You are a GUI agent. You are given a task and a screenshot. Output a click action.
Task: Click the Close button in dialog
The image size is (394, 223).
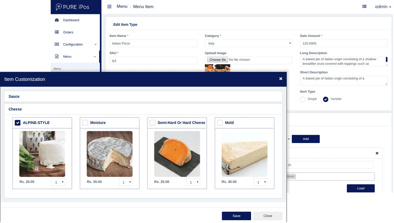point(268,216)
